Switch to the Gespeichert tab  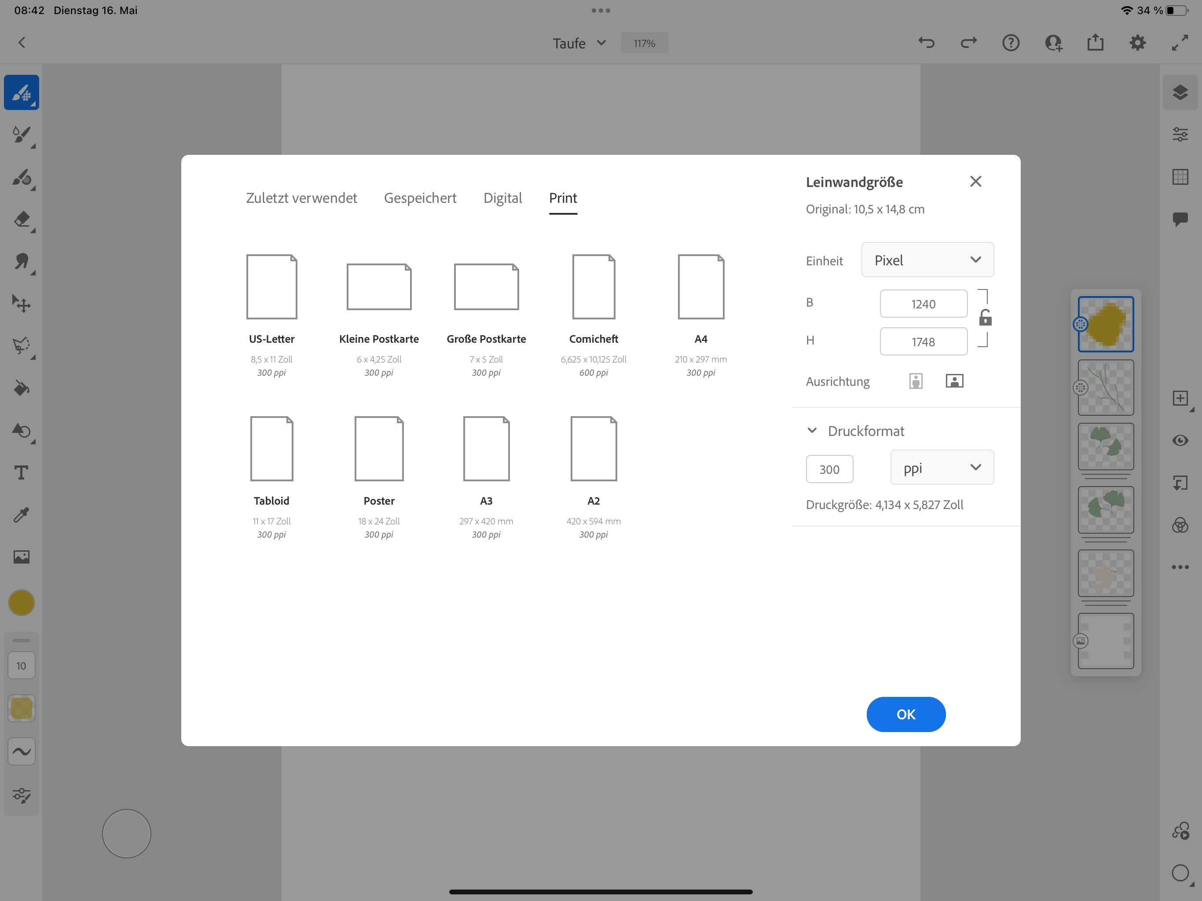(420, 198)
